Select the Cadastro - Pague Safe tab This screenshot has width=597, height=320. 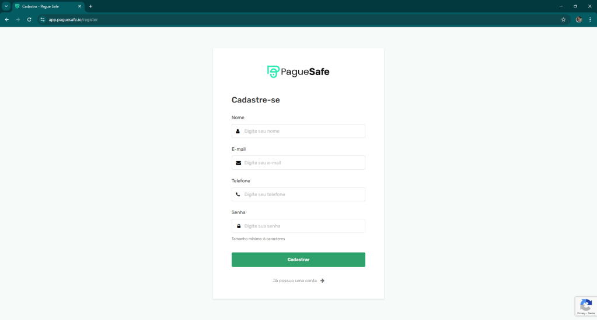tap(47, 6)
